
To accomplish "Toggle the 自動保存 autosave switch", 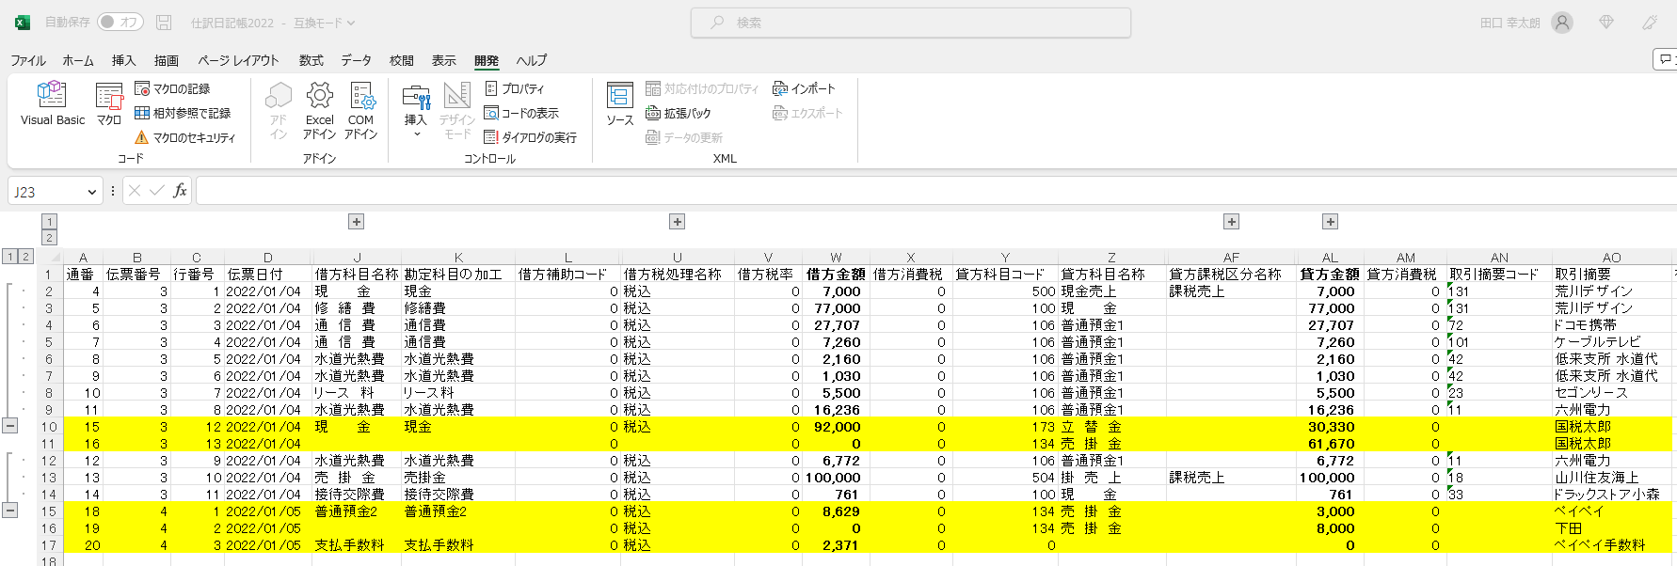I will (x=120, y=22).
